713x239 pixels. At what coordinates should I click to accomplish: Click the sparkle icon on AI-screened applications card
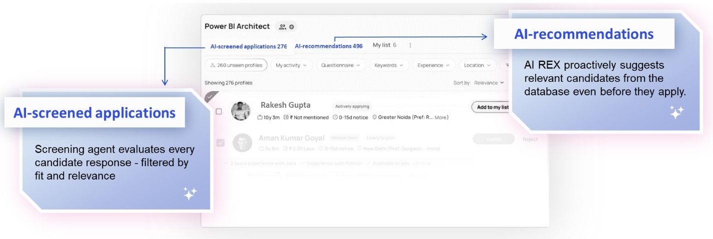(189, 194)
